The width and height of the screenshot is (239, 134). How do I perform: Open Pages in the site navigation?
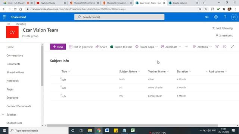click(x=10, y=89)
